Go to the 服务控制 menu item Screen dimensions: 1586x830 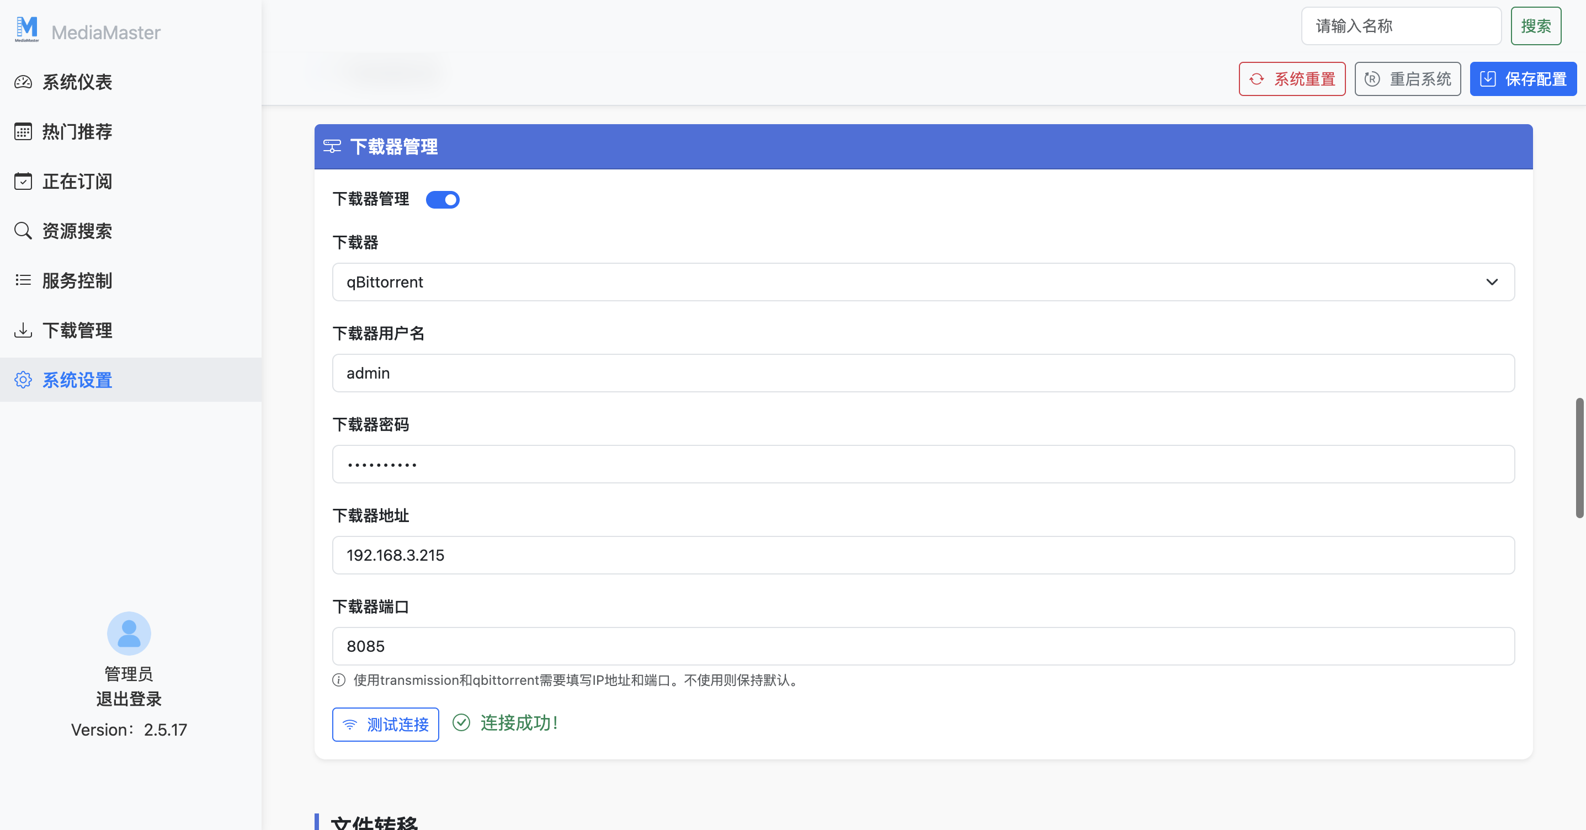coord(77,281)
